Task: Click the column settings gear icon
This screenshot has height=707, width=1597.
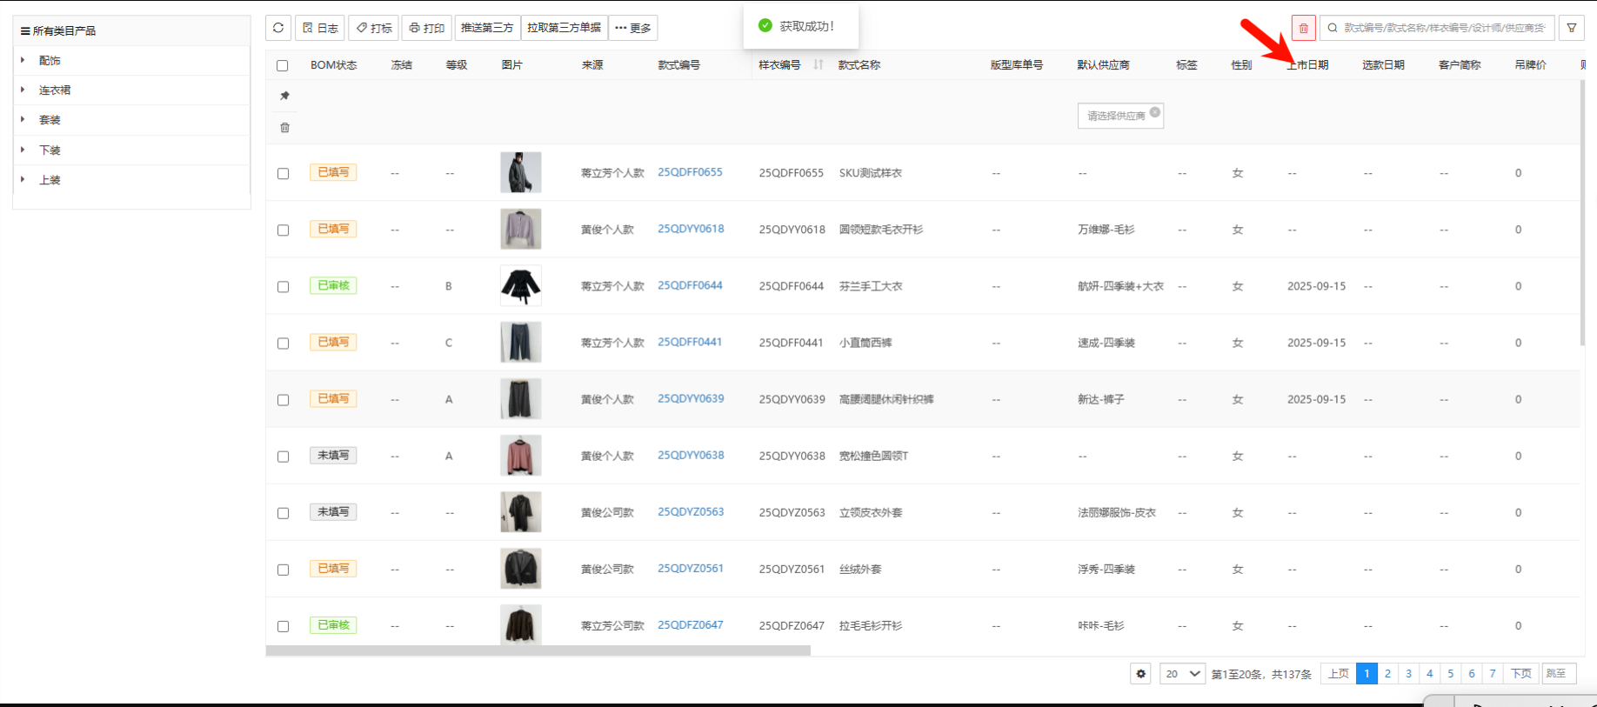Action: (x=1140, y=674)
